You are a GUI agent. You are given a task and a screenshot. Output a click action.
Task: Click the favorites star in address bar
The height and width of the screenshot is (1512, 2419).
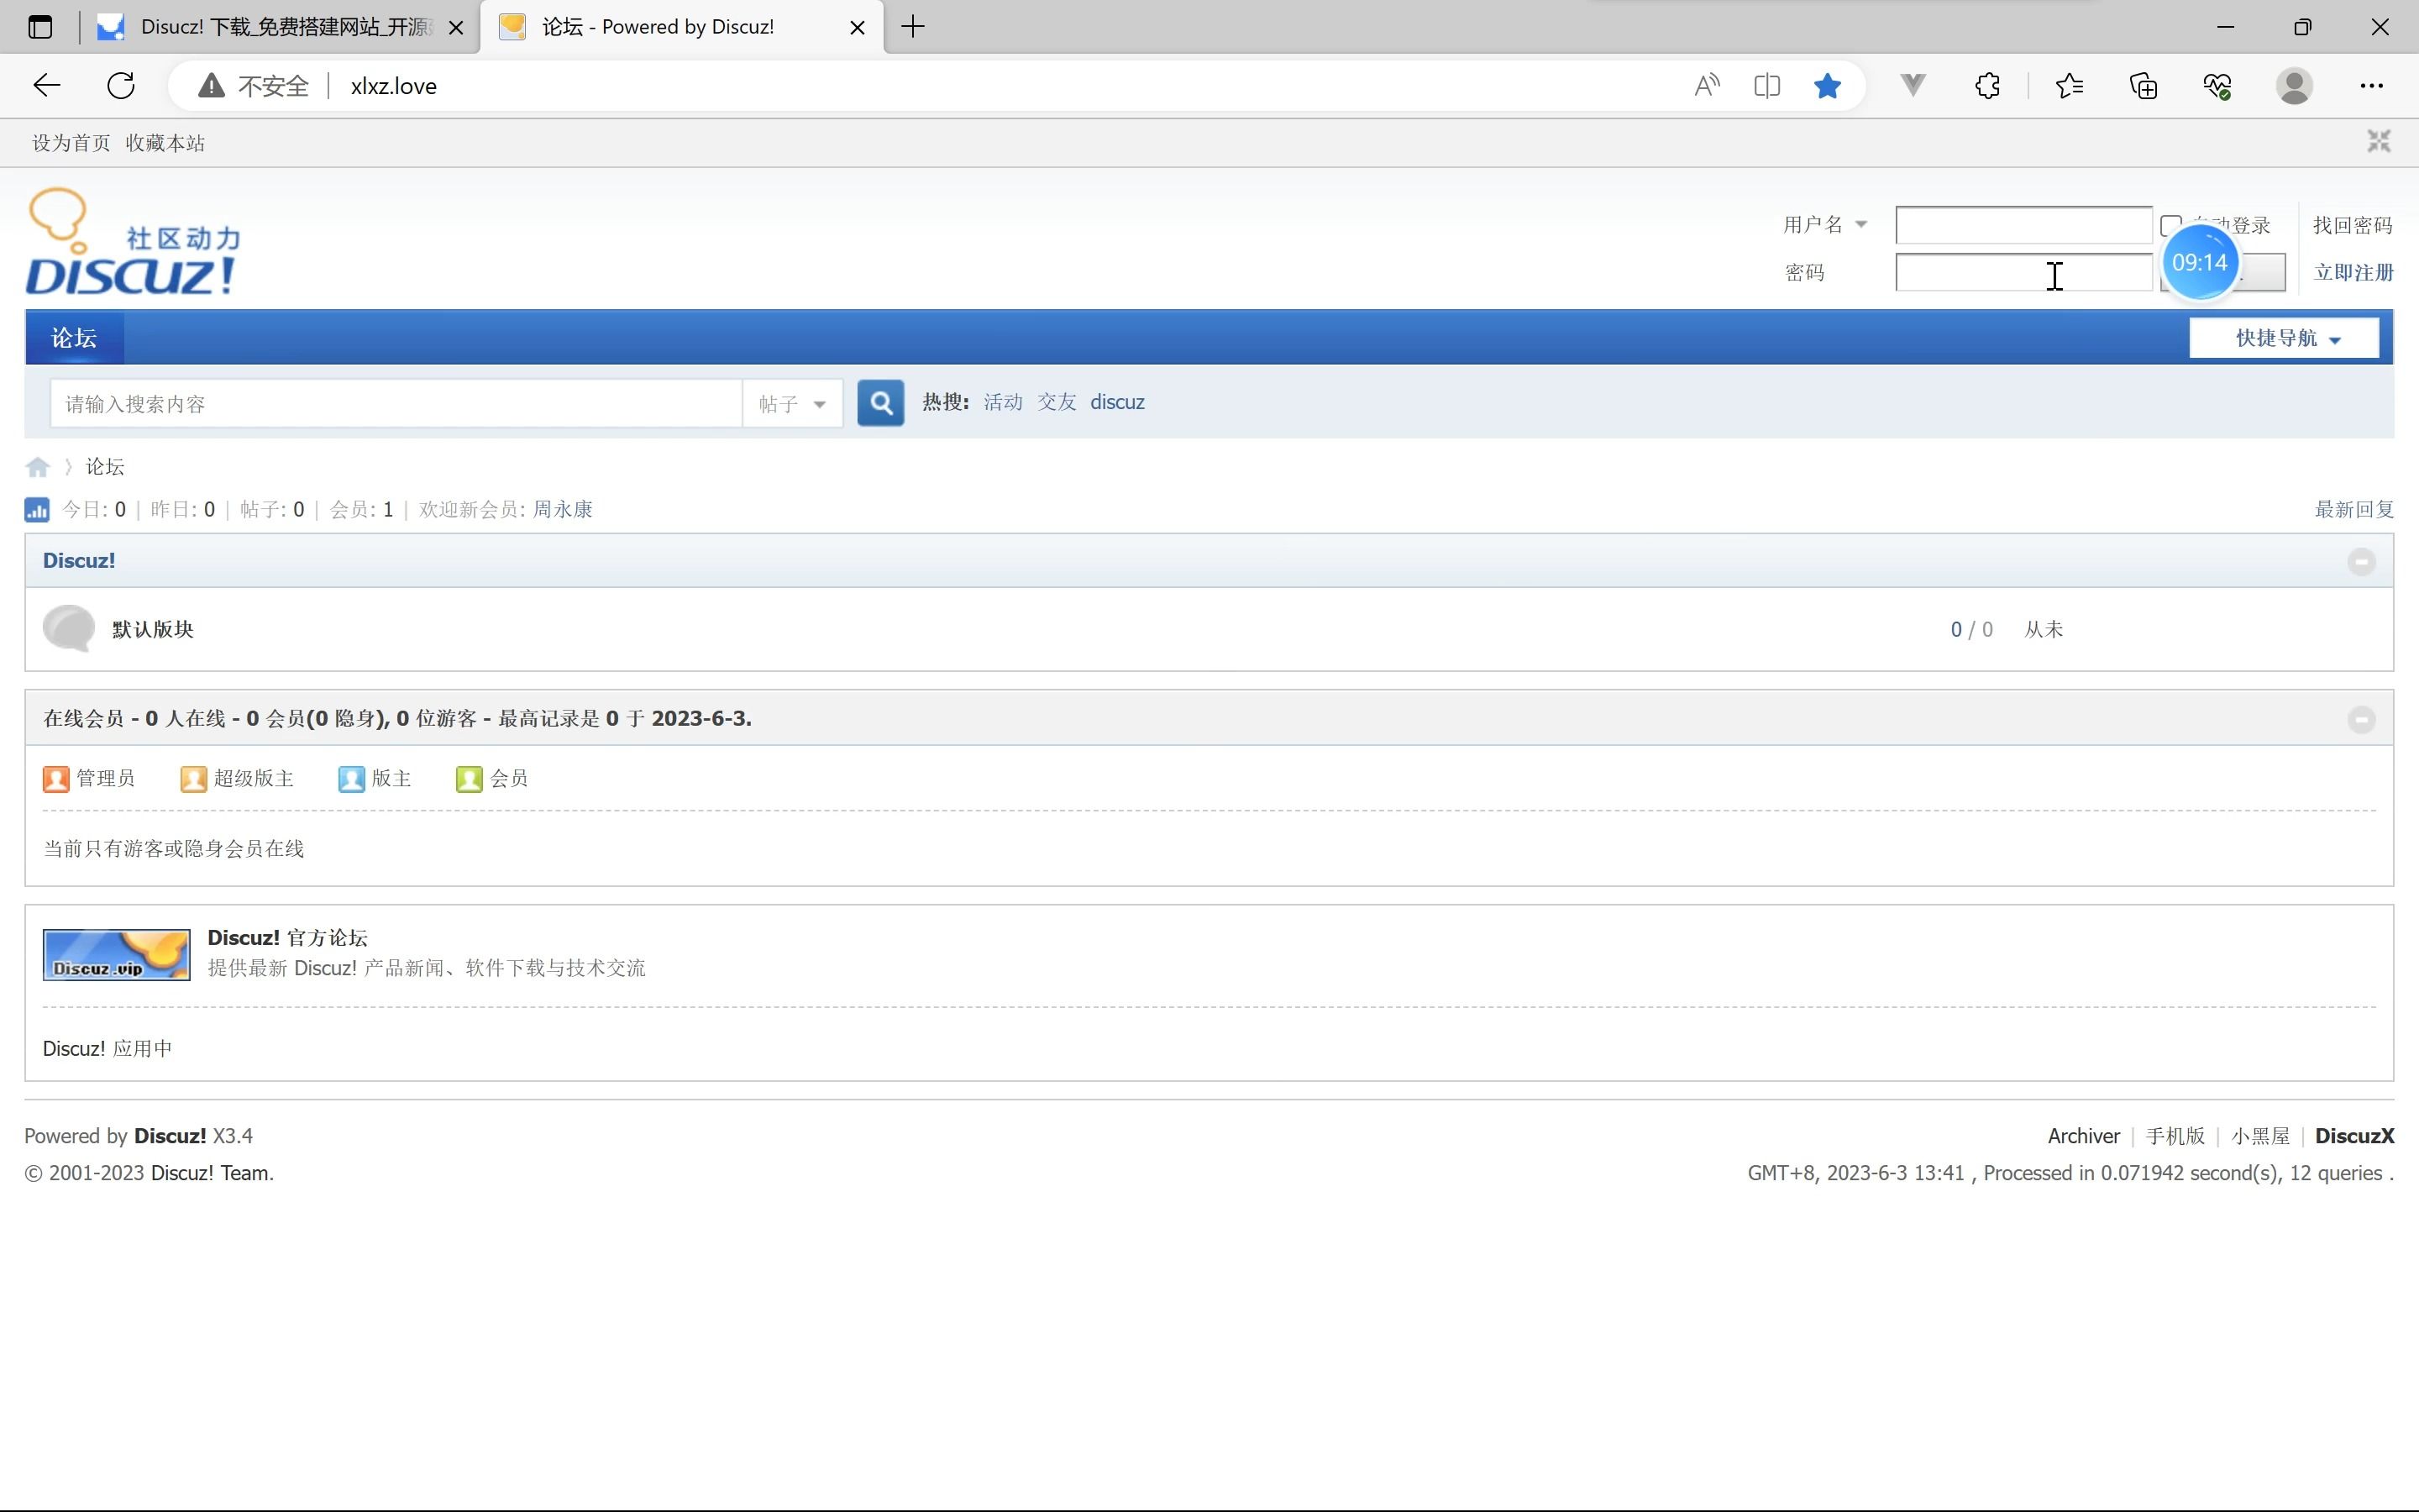pos(1826,86)
